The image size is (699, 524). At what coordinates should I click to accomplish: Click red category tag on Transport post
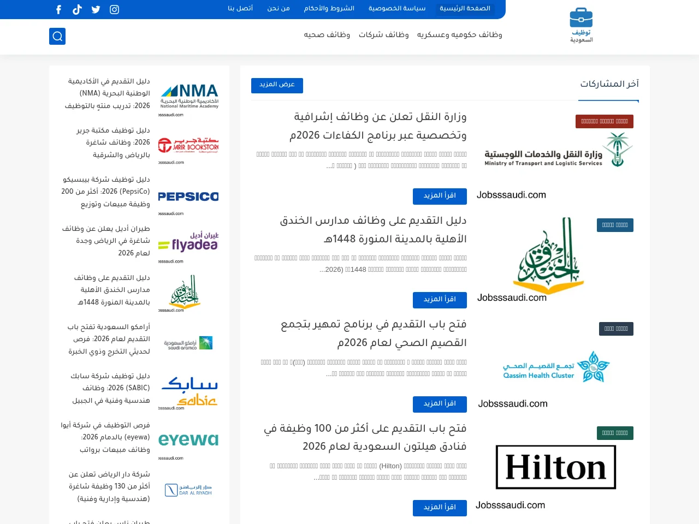point(605,121)
